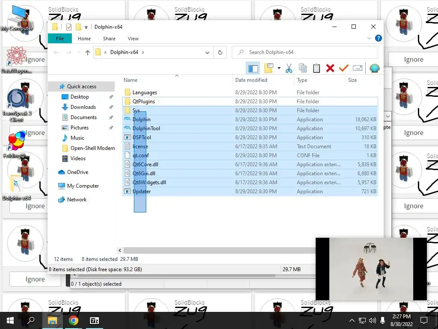
Task: Click the orange checkmark Properties icon
Action: [343, 68]
